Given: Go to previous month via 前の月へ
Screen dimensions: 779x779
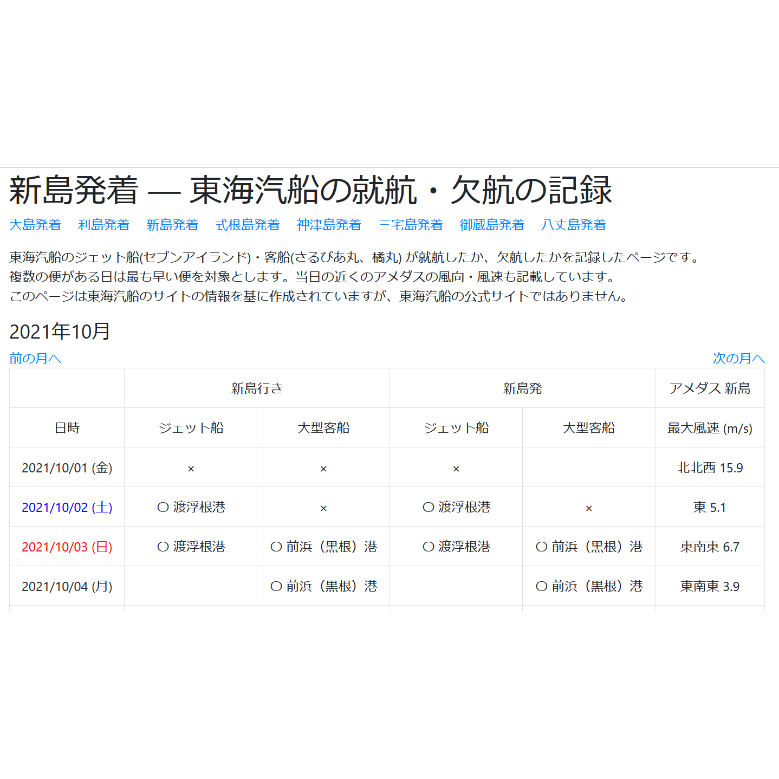Looking at the screenshot, I should pyautogui.click(x=35, y=358).
